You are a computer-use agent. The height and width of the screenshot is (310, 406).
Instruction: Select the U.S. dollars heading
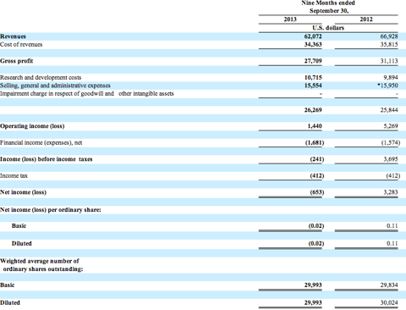(x=328, y=28)
